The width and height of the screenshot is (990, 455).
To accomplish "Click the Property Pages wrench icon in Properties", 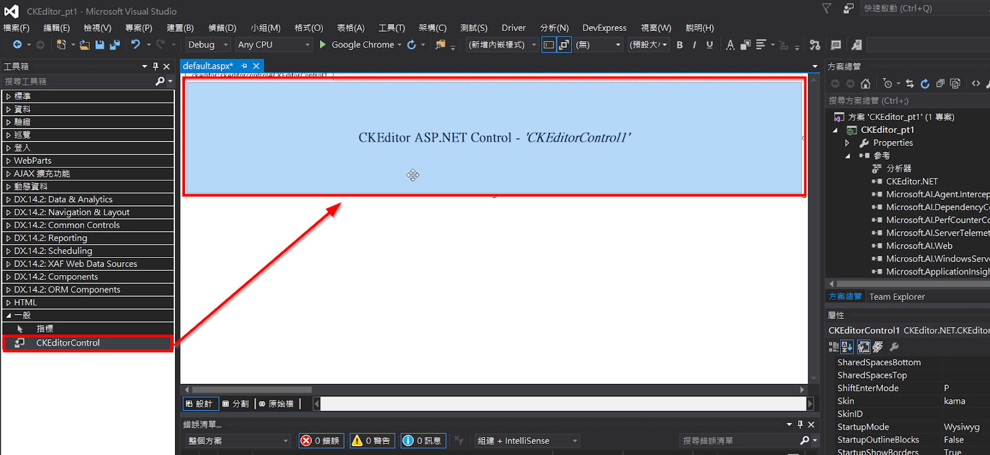I will click(x=894, y=347).
